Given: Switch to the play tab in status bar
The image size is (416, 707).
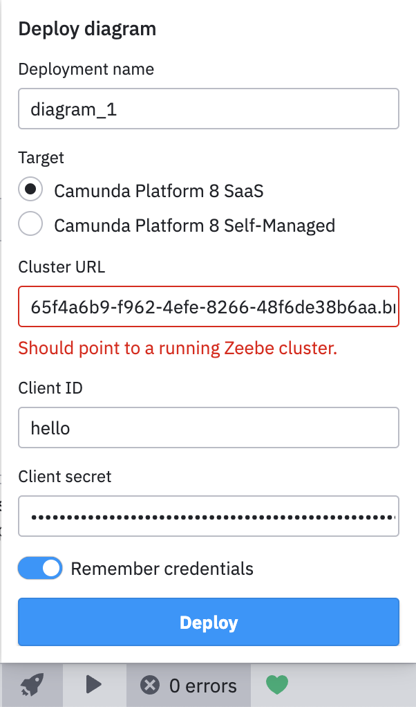Looking at the screenshot, I should tap(95, 684).
